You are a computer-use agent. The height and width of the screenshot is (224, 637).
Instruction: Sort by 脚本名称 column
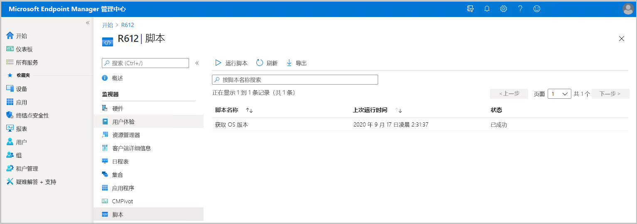coord(234,110)
